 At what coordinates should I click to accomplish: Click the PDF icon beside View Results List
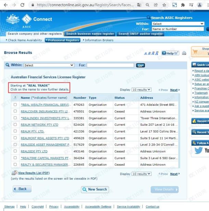pyautogui.click(x=14, y=173)
